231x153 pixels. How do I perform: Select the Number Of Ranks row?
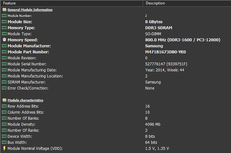tap(23, 130)
